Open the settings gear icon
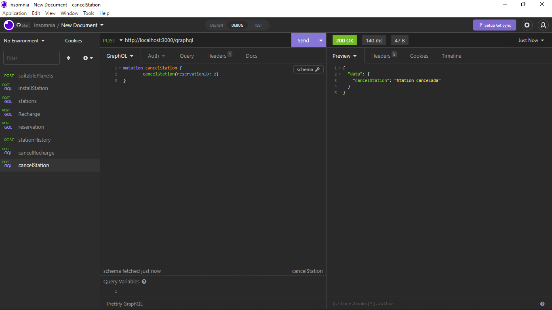Screen dimensions: 552x310 pyautogui.click(x=527, y=25)
